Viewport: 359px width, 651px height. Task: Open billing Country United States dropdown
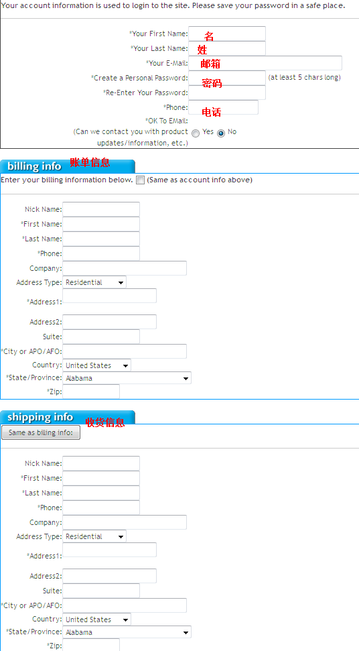96,365
